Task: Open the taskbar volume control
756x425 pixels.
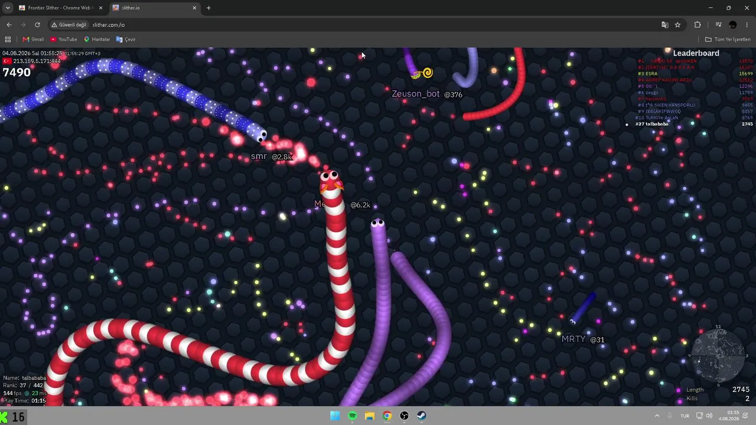Action: pyautogui.click(x=709, y=416)
